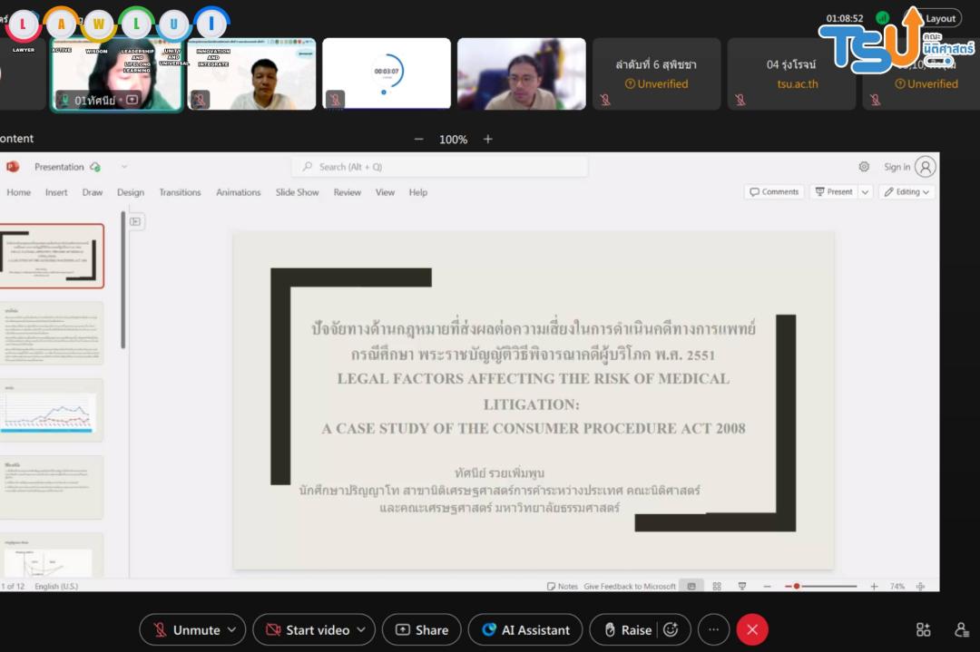
Task: Click the PowerPoint app logo icon
Action: 13,167
